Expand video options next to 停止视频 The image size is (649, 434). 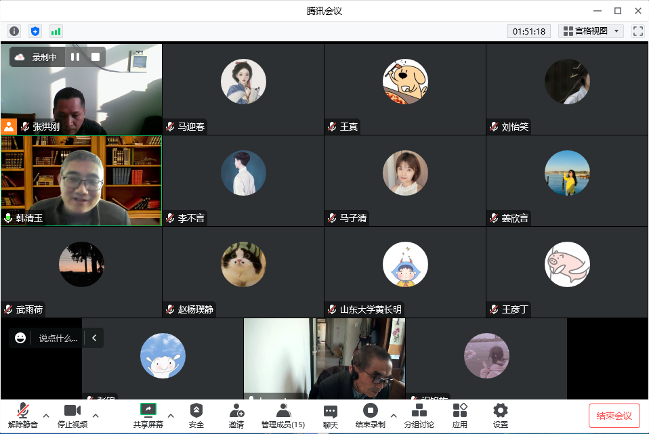(96, 415)
